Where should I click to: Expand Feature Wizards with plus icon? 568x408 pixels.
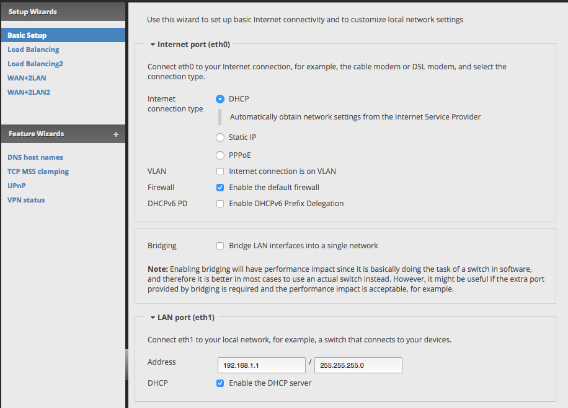point(115,134)
